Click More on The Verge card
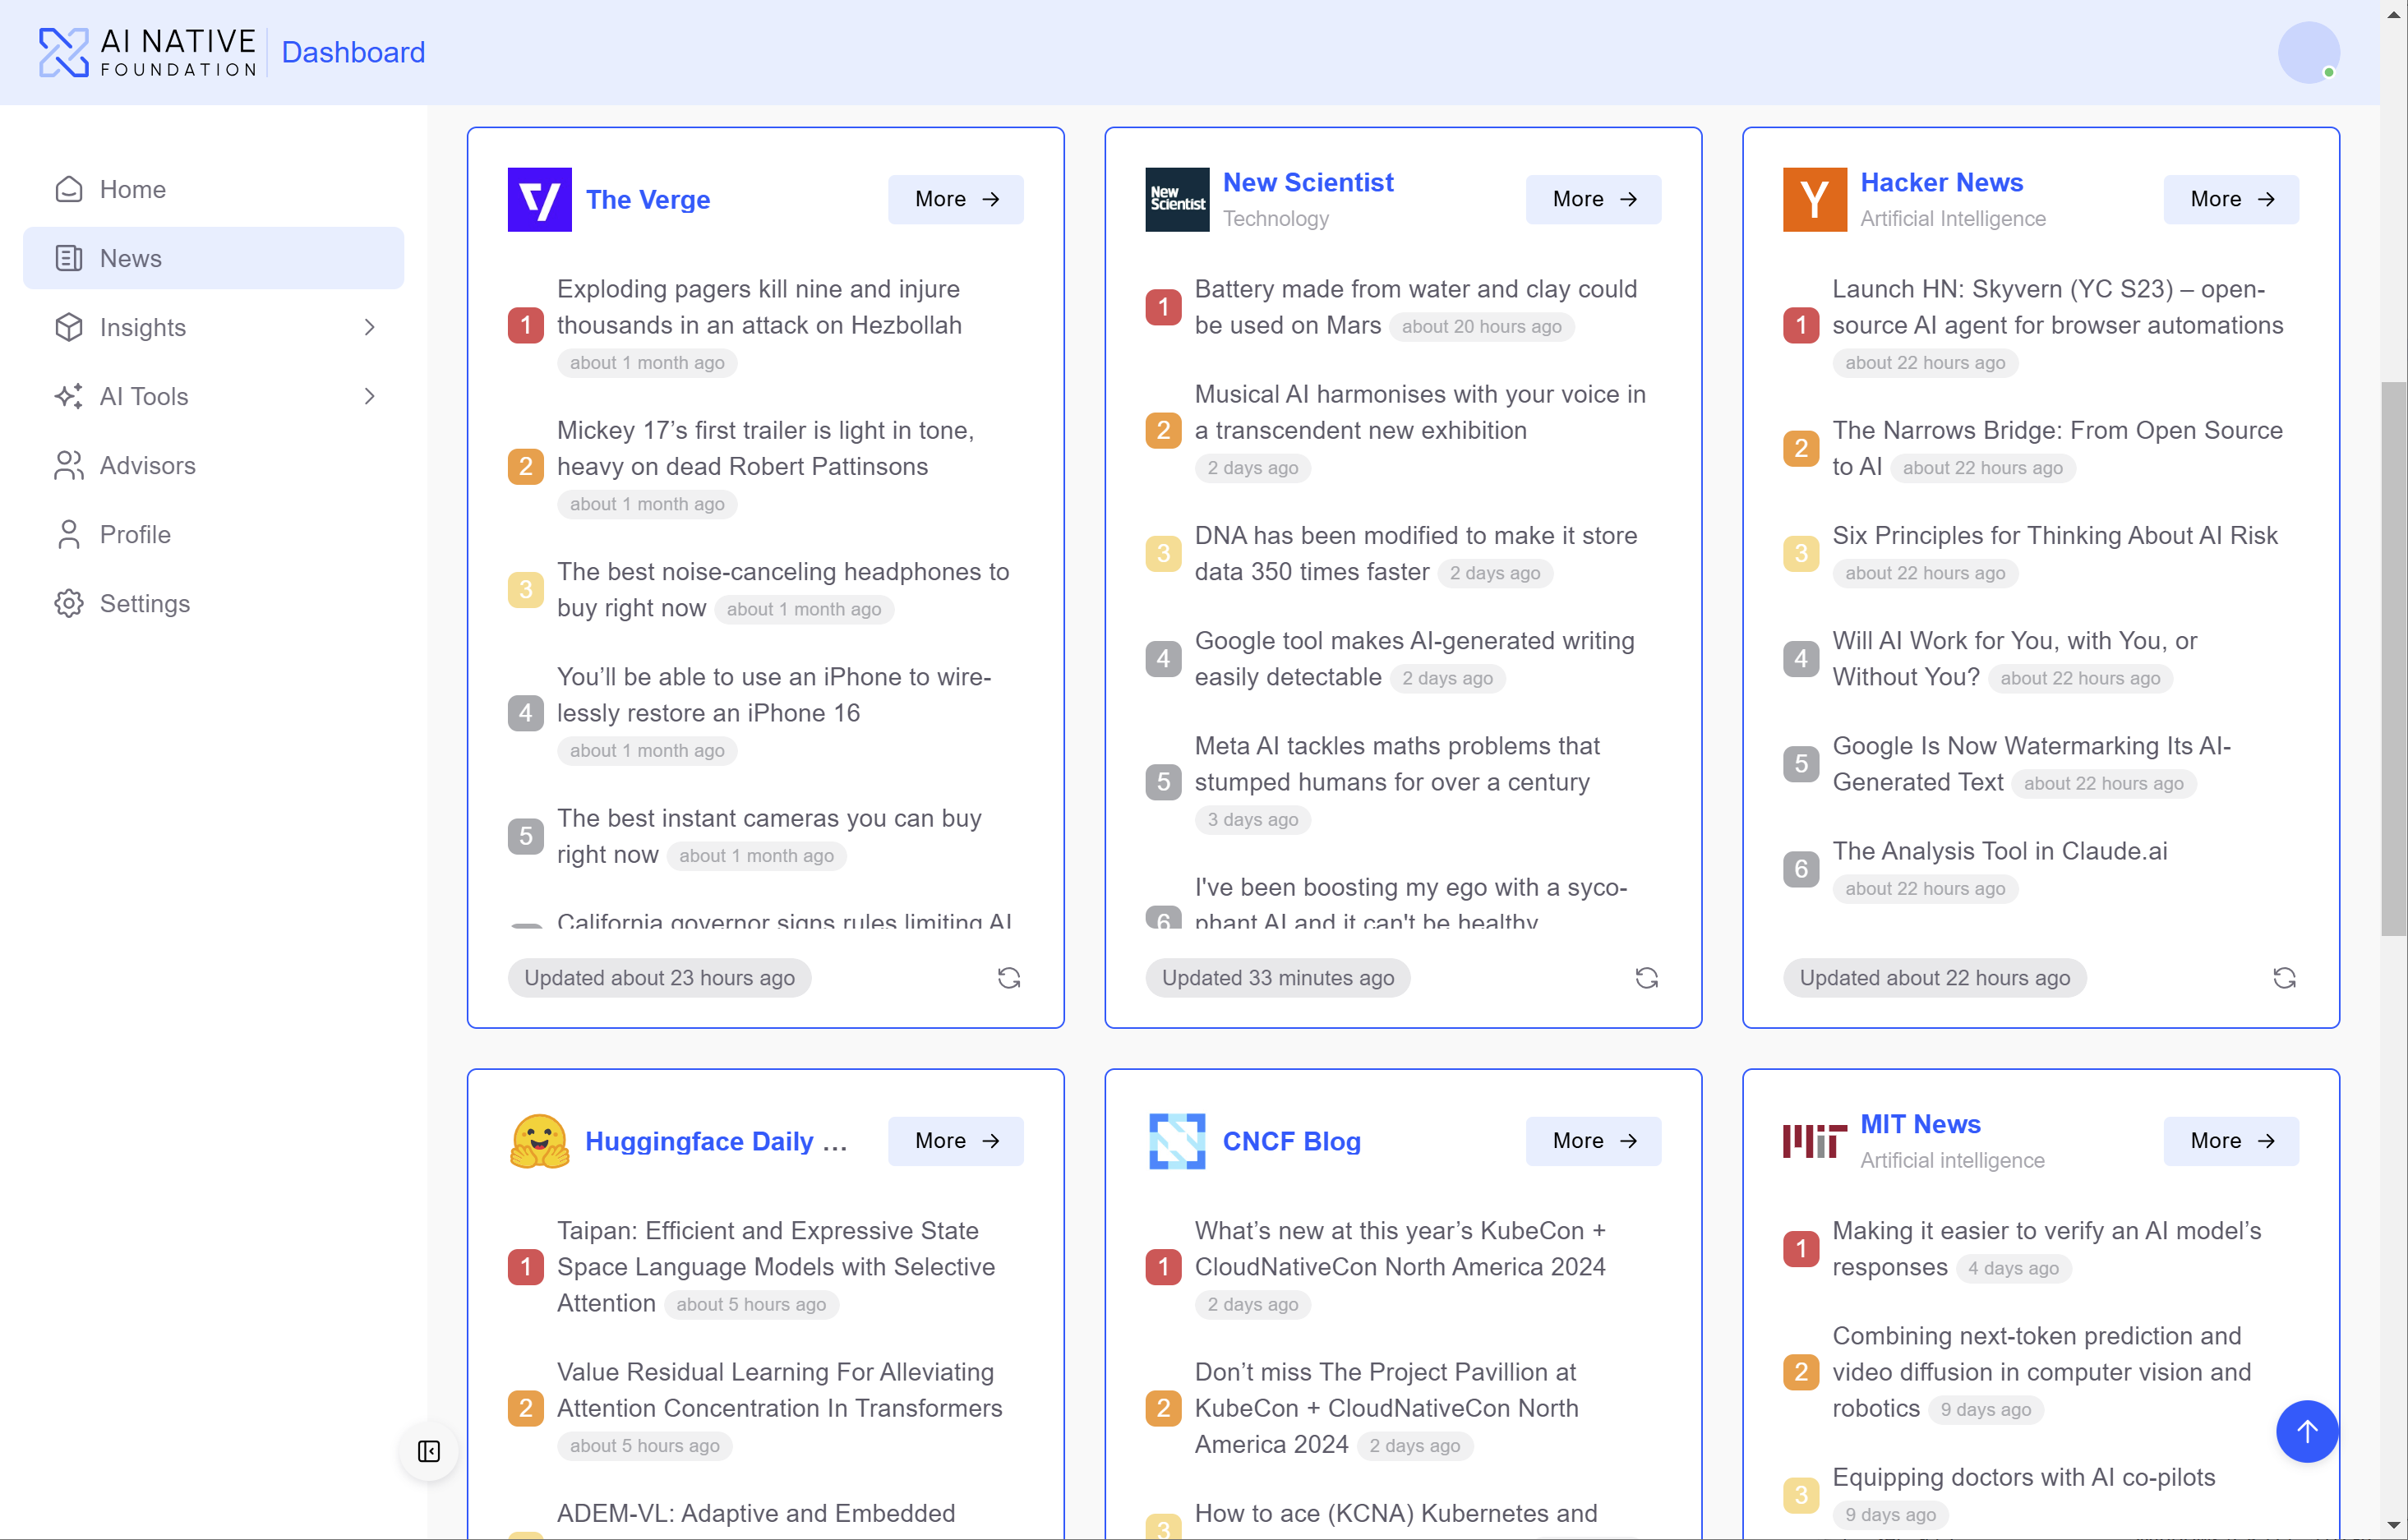The image size is (2408, 1540). (955, 199)
